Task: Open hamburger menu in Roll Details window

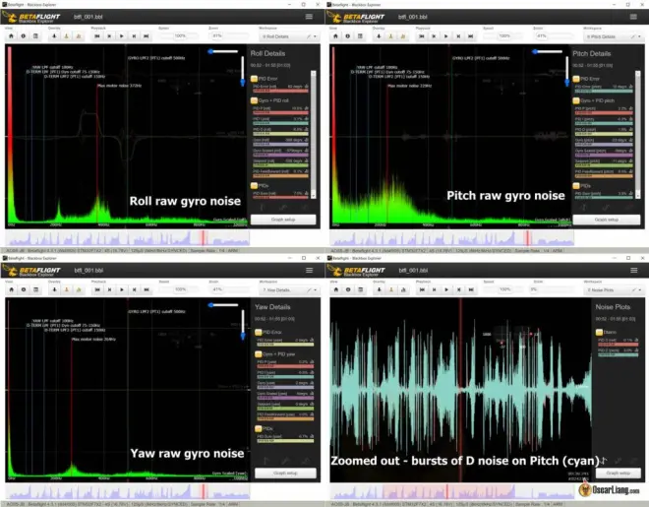Action: click(x=309, y=17)
